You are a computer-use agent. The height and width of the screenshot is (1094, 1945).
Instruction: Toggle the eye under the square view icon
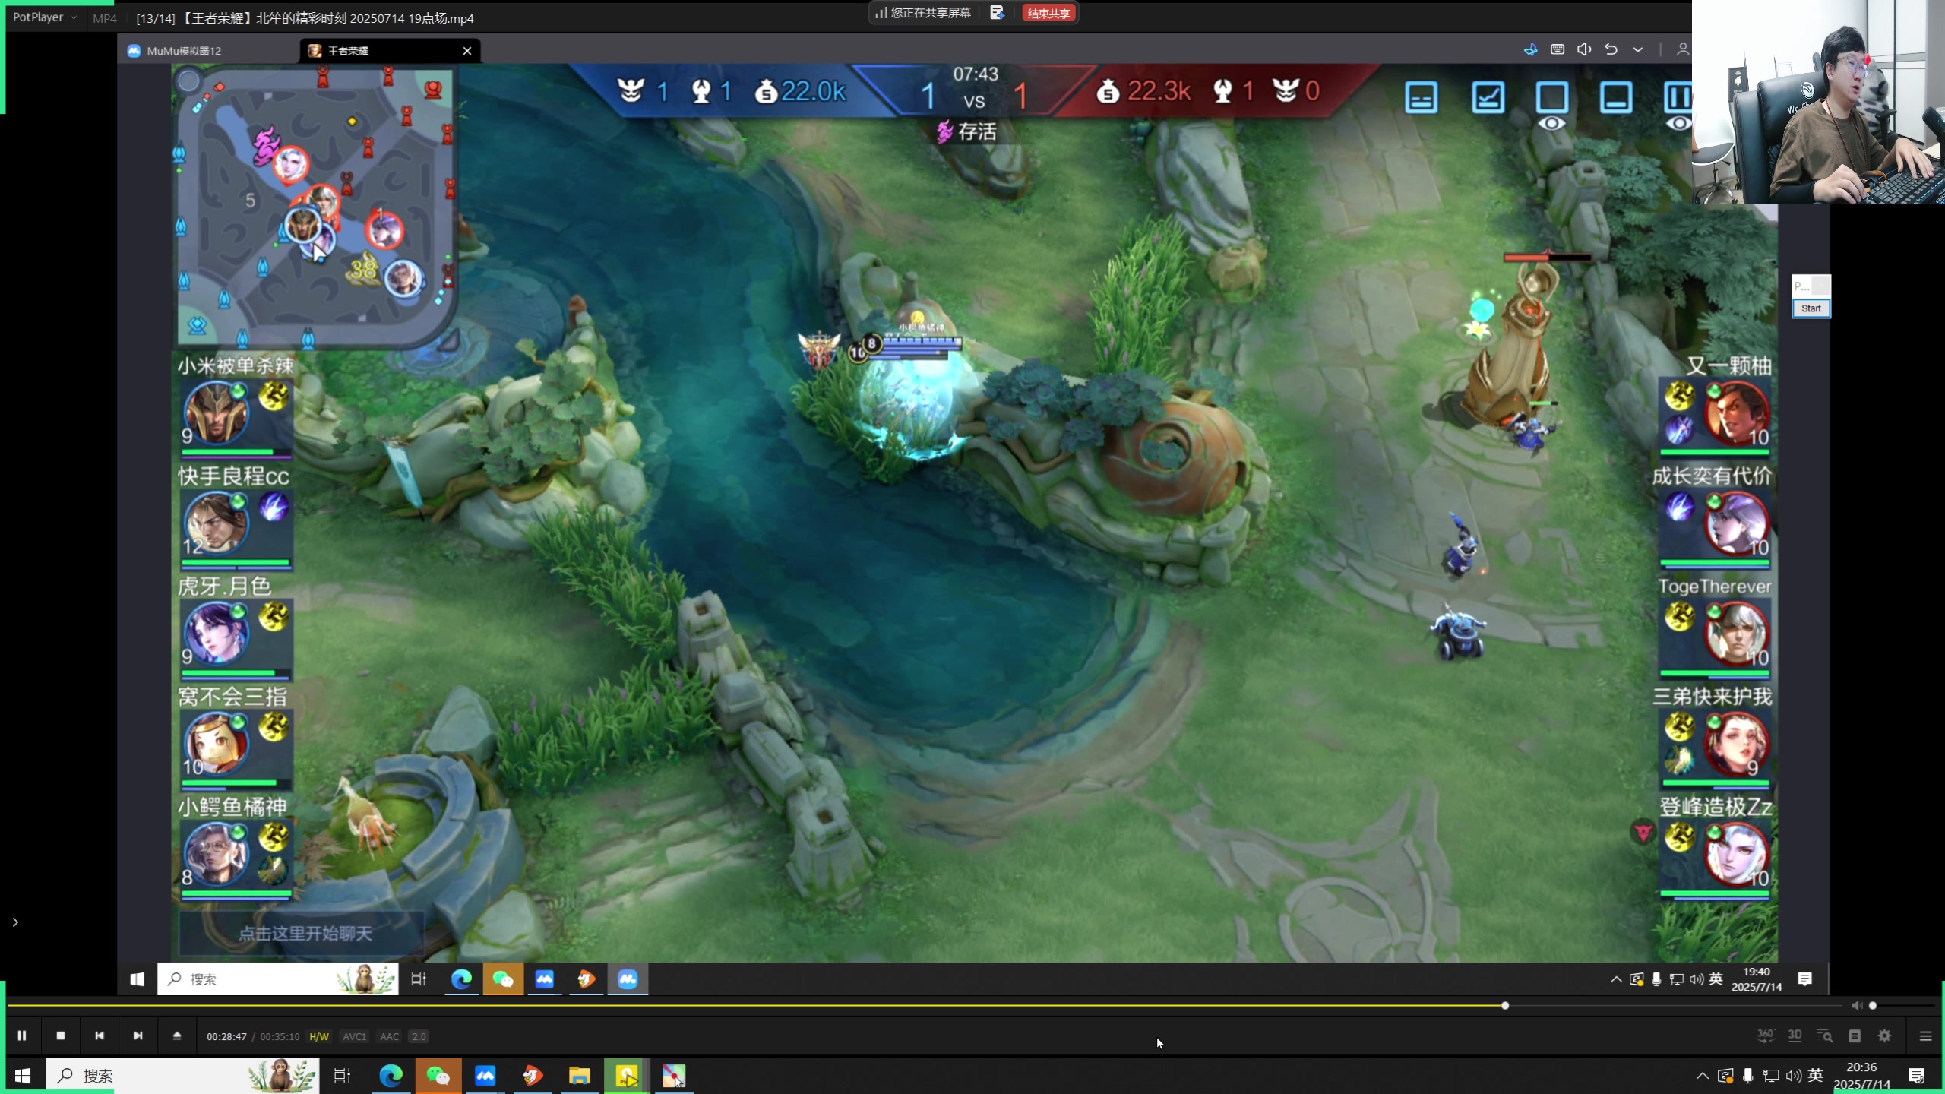tap(1552, 124)
